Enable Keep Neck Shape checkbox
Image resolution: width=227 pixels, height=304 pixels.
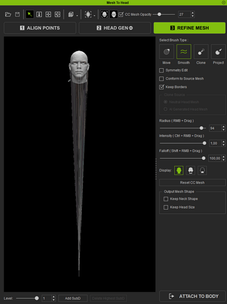pyautogui.click(x=166, y=199)
